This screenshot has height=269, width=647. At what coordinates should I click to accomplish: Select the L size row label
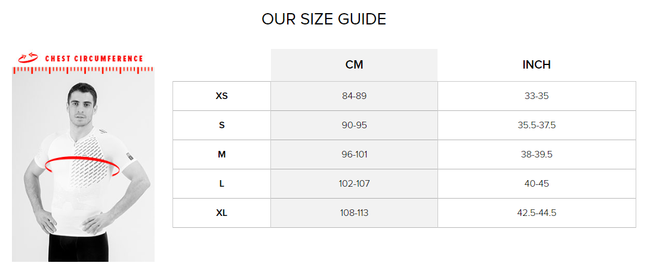tap(221, 184)
